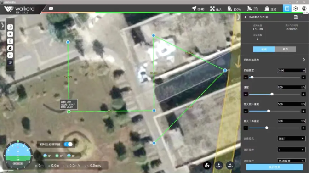
Task: Click the globe map-type icon in left toolbar
Action: coord(10,62)
